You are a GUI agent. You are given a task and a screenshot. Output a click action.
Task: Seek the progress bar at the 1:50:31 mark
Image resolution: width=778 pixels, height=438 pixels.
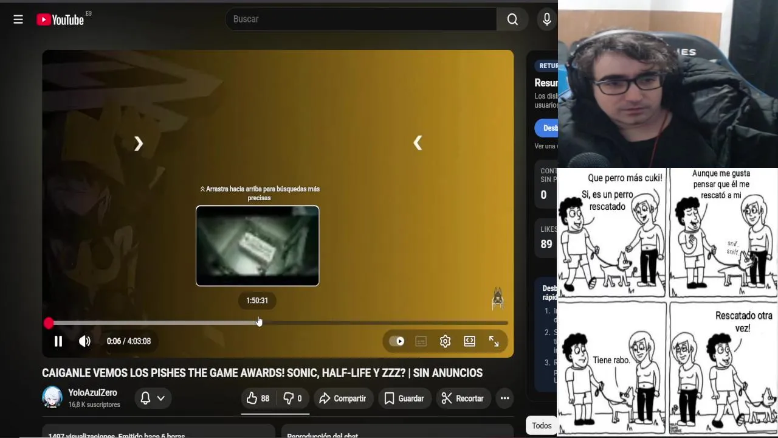(259, 323)
